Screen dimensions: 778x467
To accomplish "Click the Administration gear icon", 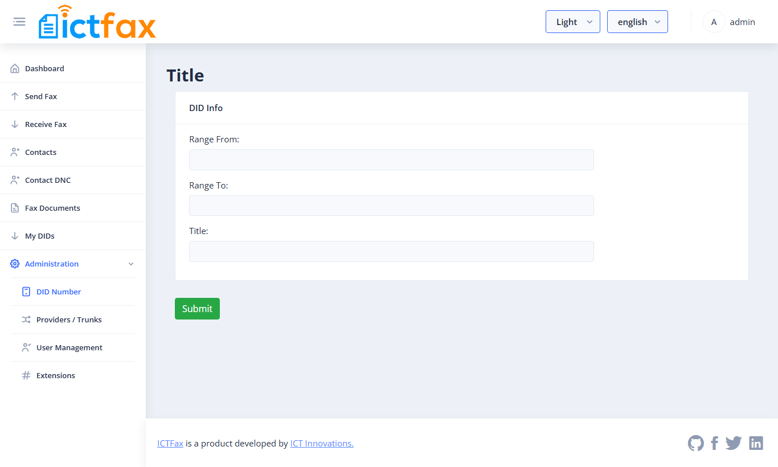I will click(15, 264).
